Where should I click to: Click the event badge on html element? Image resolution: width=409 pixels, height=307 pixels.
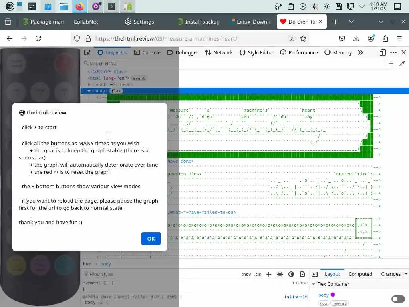coord(139,78)
